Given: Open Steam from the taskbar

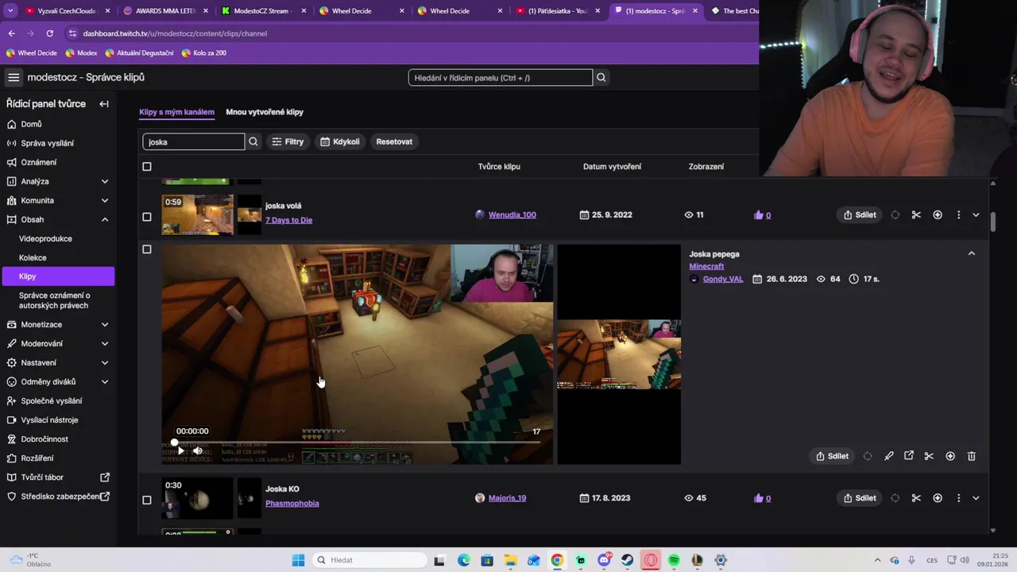Looking at the screenshot, I should [x=627, y=560].
